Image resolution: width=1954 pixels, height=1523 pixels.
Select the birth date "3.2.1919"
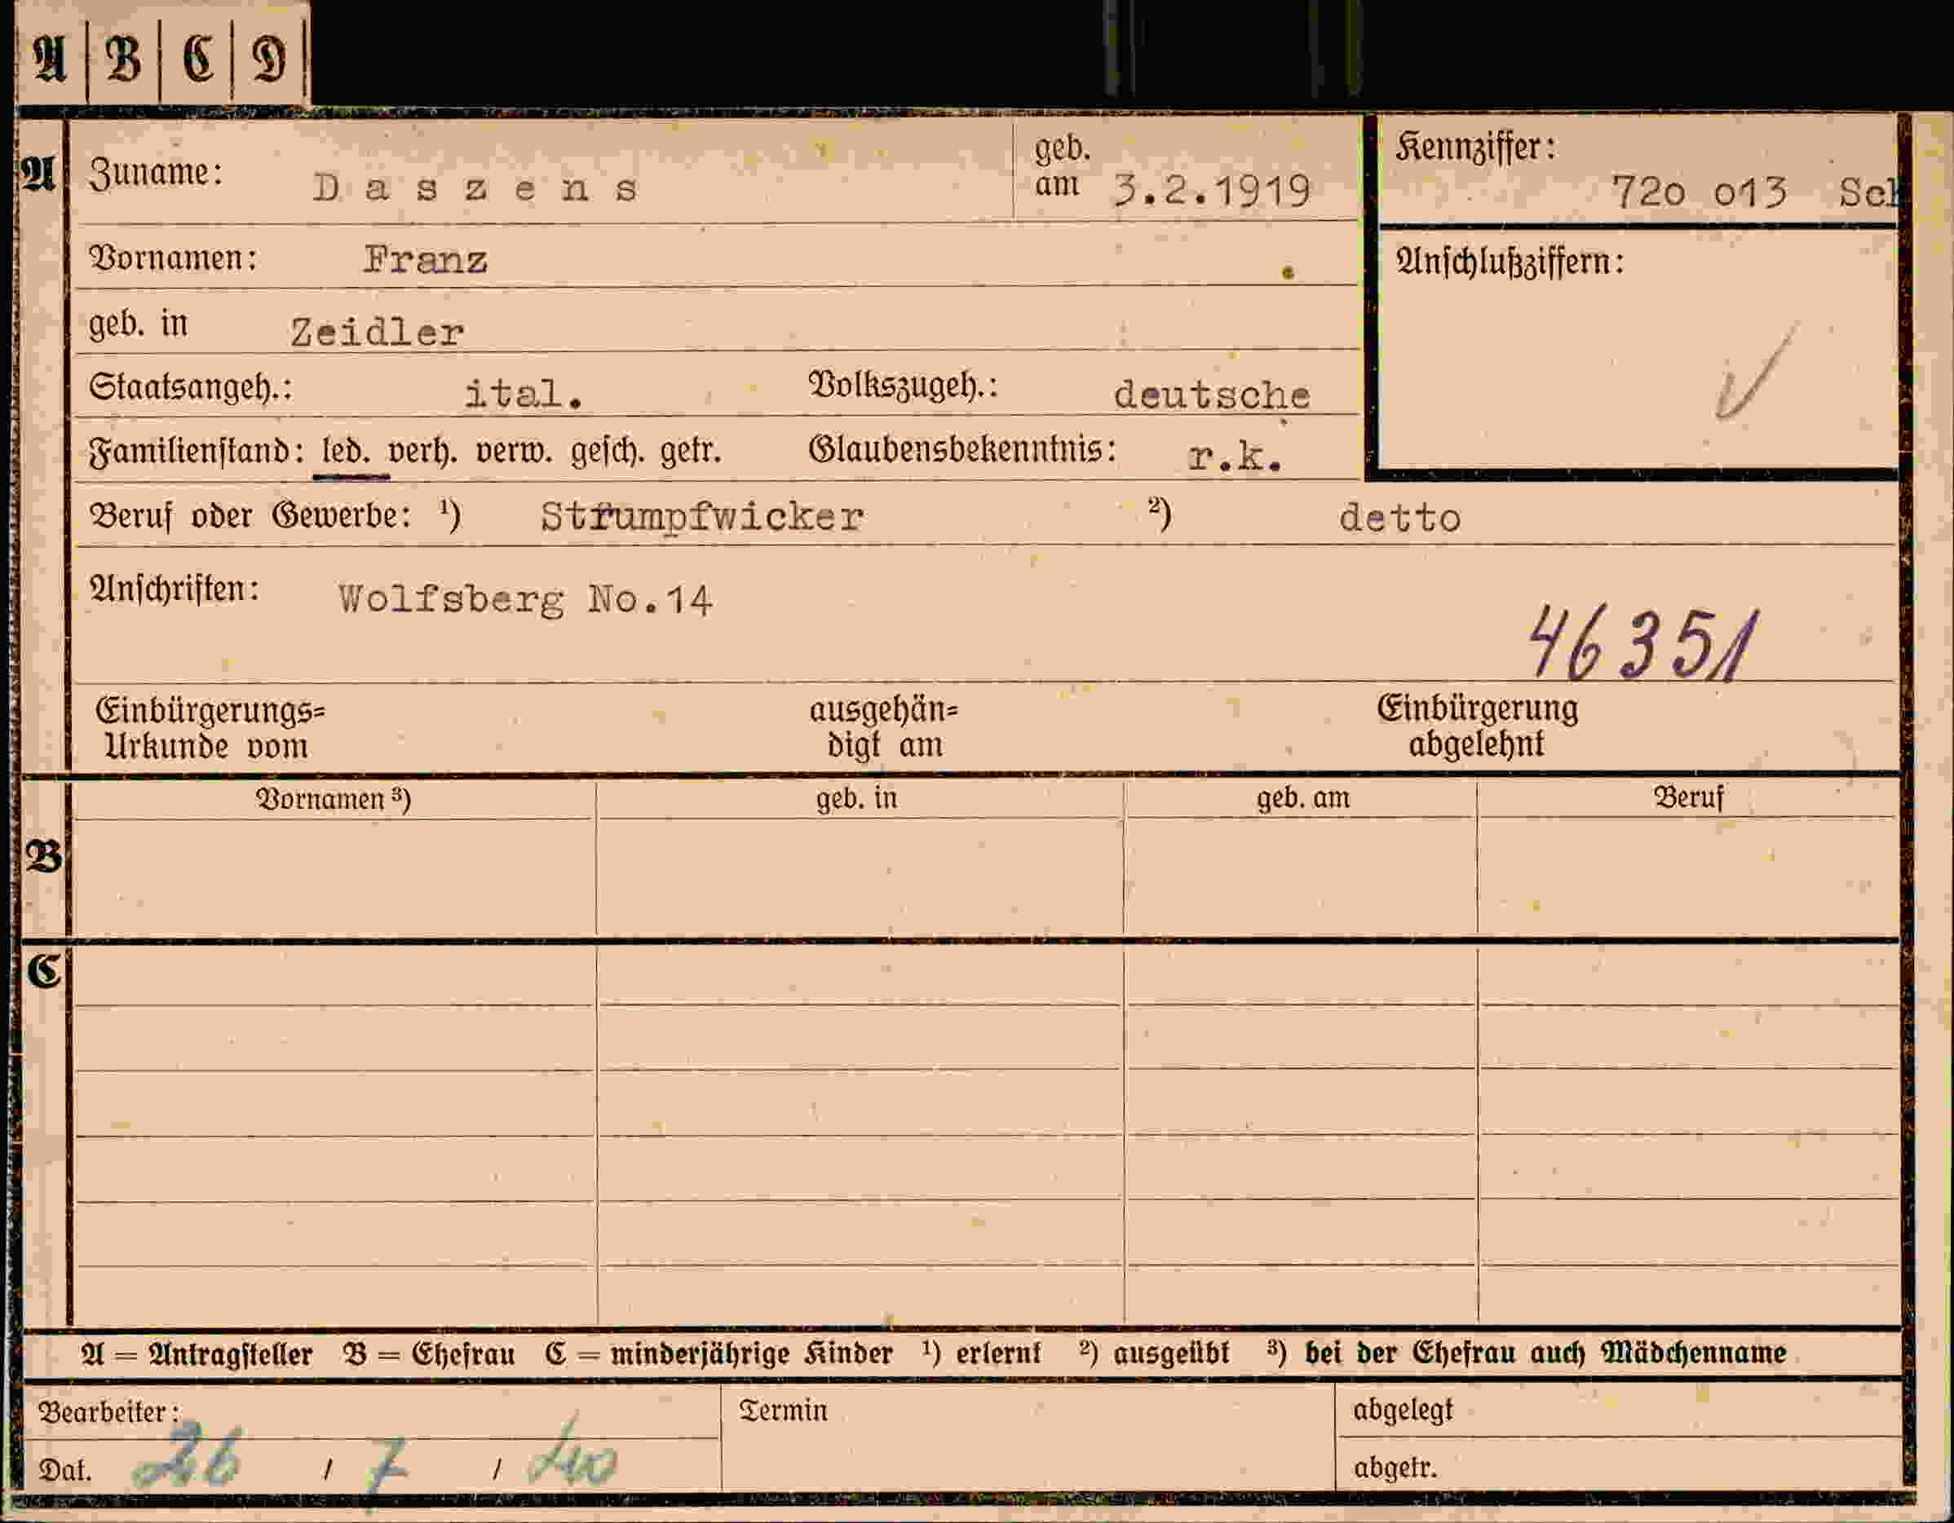[1213, 192]
